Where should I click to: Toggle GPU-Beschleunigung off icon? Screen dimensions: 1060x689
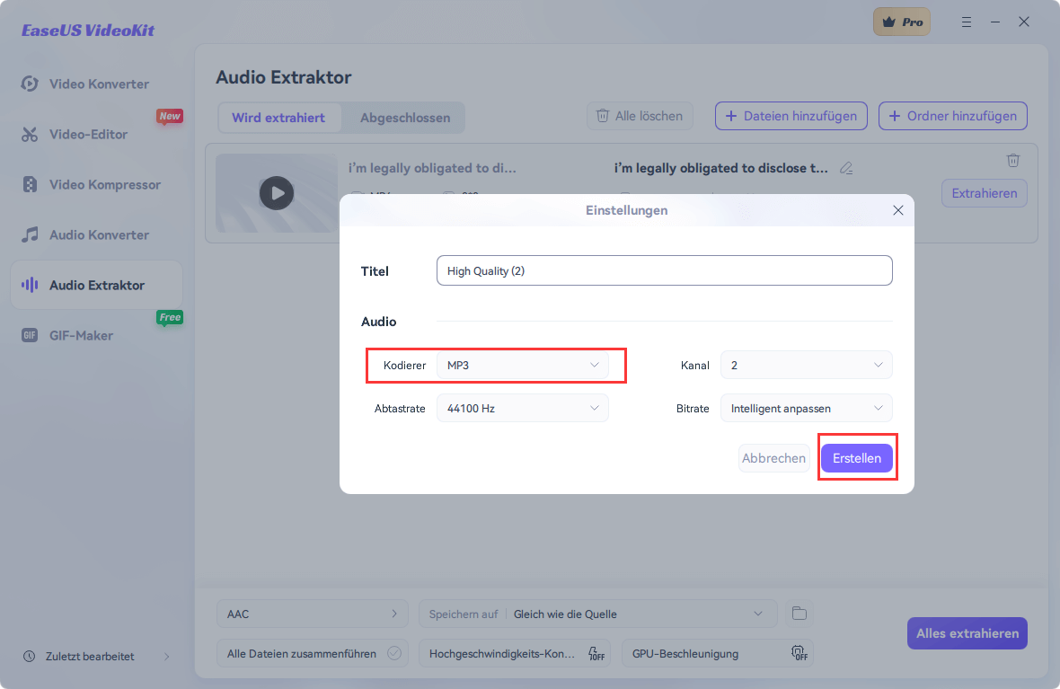pyautogui.click(x=799, y=653)
